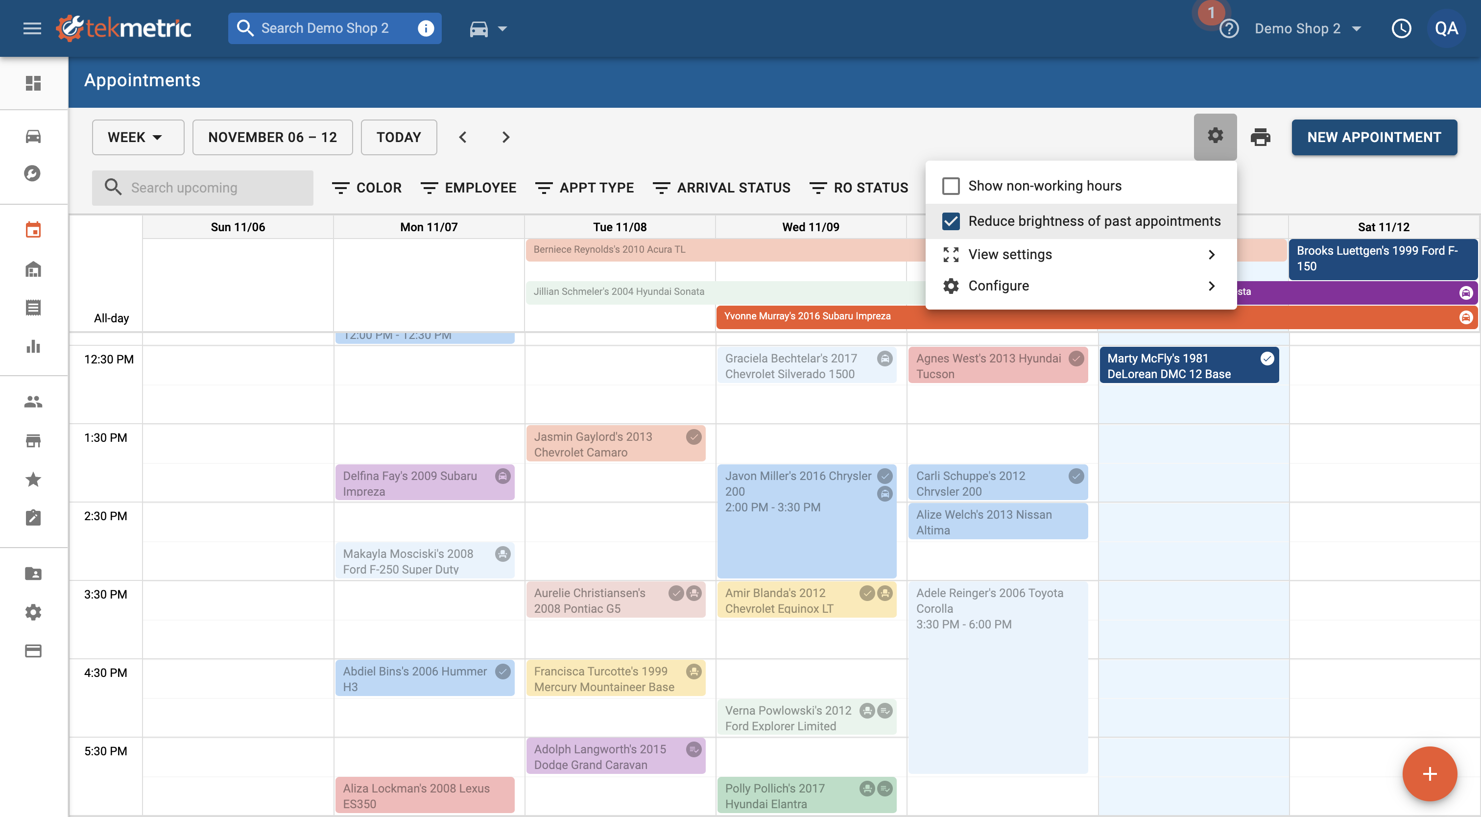Open the storefront icon in sidebar

tap(33, 440)
